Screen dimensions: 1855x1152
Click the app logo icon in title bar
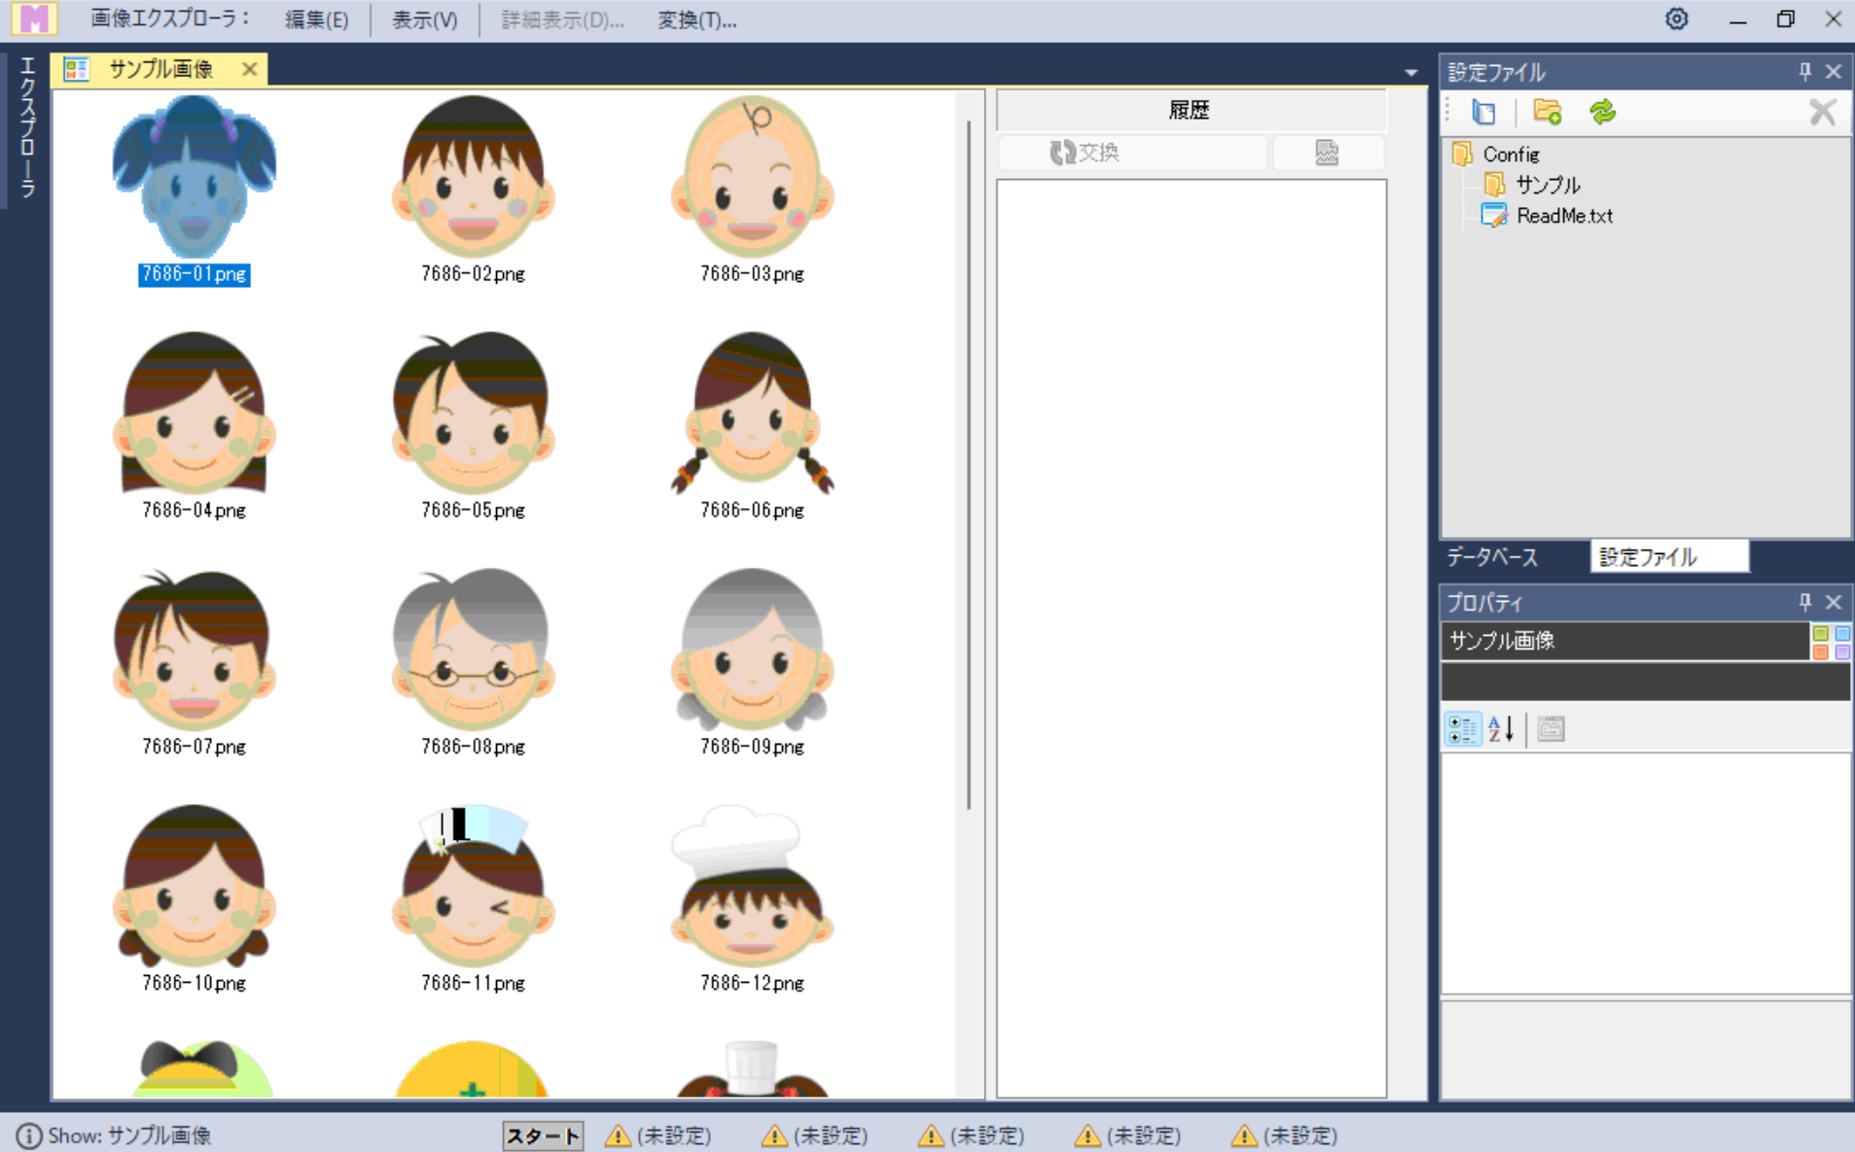34,18
